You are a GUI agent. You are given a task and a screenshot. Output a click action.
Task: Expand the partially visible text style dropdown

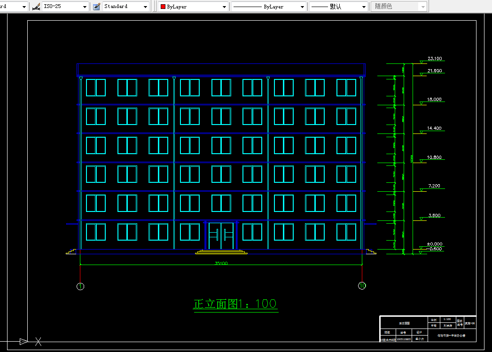pos(24,7)
